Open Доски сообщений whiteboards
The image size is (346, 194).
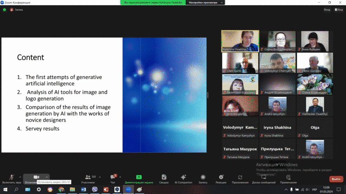[x=264, y=178]
